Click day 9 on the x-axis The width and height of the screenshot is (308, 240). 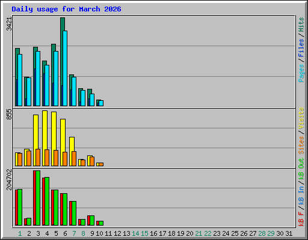click(92, 233)
